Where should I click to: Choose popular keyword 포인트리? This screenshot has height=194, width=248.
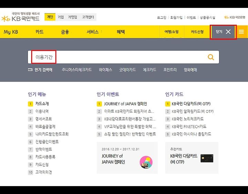pyautogui.click(x=170, y=70)
